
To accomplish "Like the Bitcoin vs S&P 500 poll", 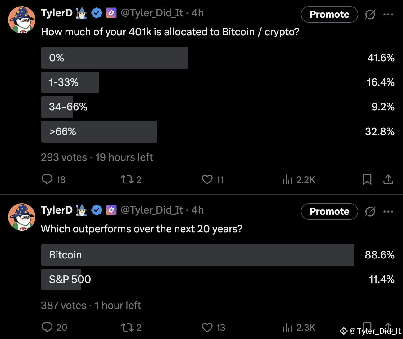I will pyautogui.click(x=213, y=327).
